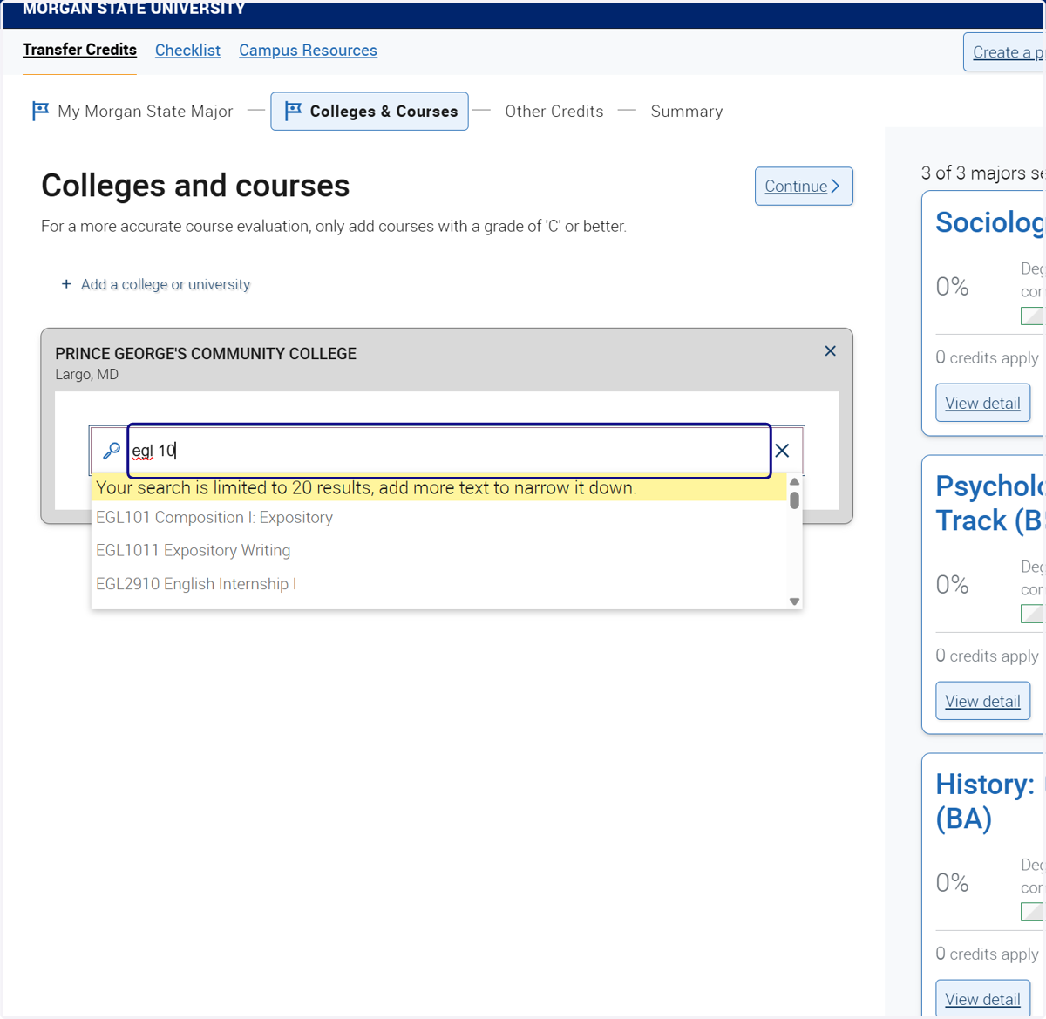Image resolution: width=1046 pixels, height=1019 pixels.
Task: Click into the course search field
Action: pos(449,451)
